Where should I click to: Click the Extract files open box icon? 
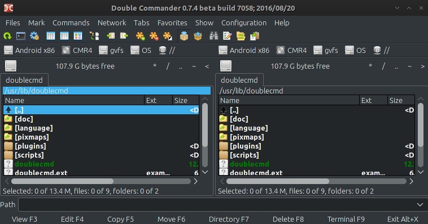[198, 36]
